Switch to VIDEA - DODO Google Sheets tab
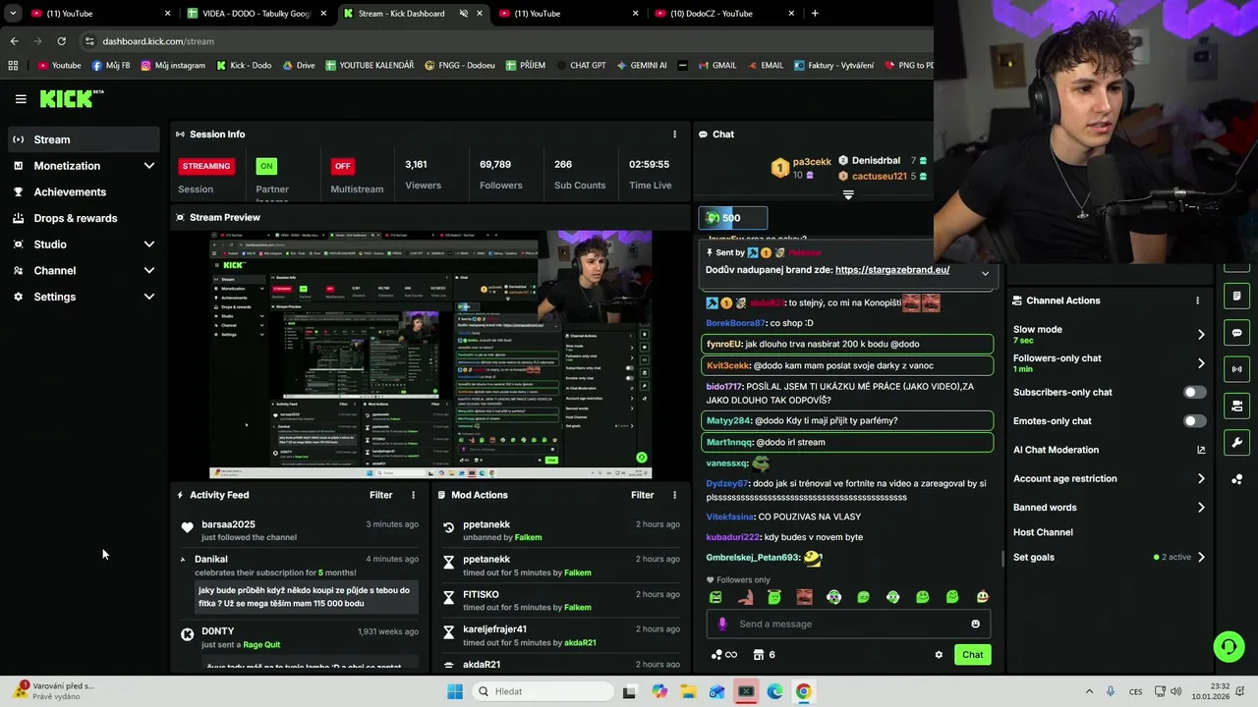The width and height of the screenshot is (1258, 707). click(257, 14)
